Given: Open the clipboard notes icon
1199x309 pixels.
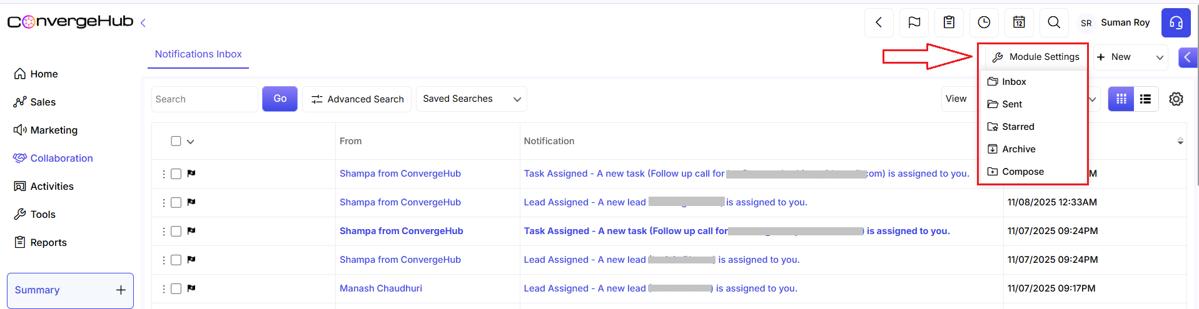Looking at the screenshot, I should pyautogui.click(x=949, y=23).
